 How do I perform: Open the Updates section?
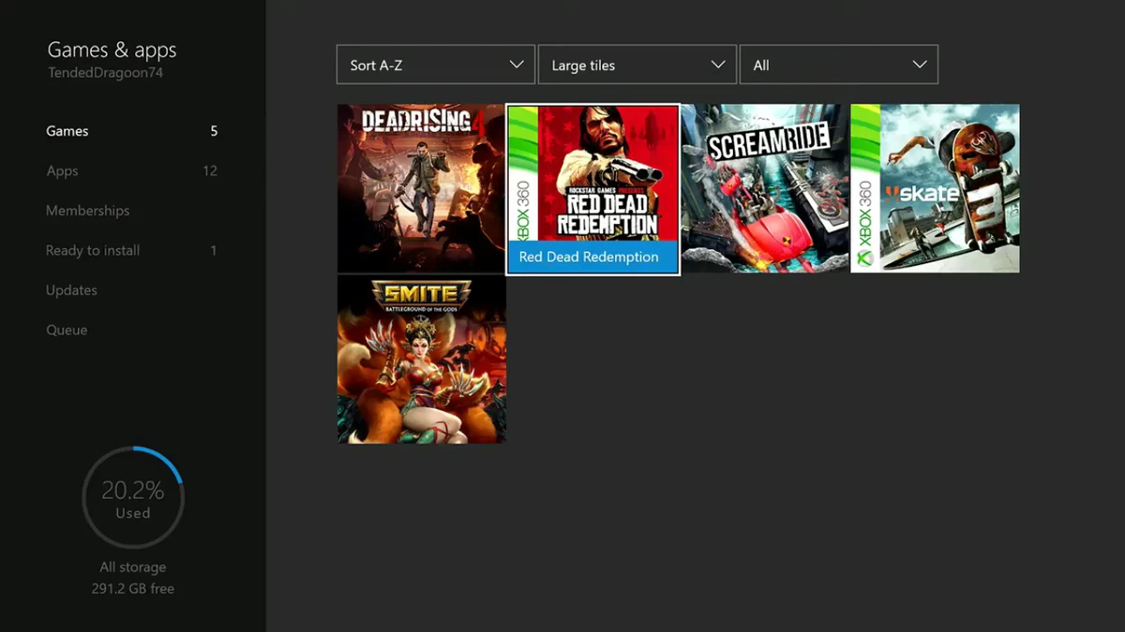coord(132,290)
